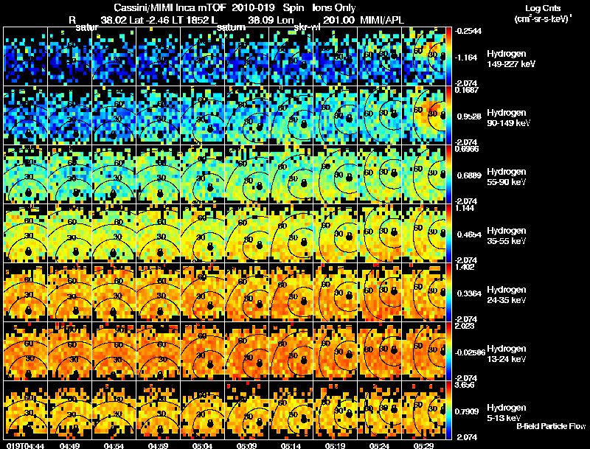Click the 2.023 color scale value
The width and height of the screenshot is (590, 449).
(465, 326)
